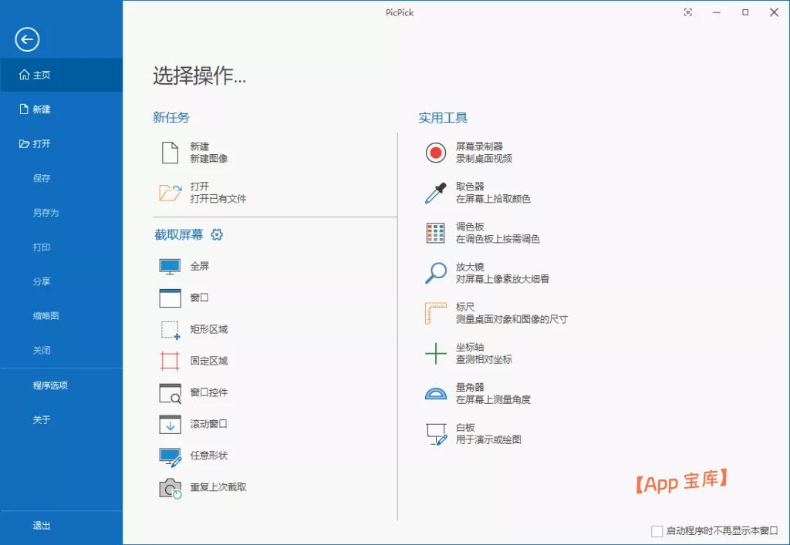
Task: Click the back arrow circle icon
Action: click(x=27, y=39)
